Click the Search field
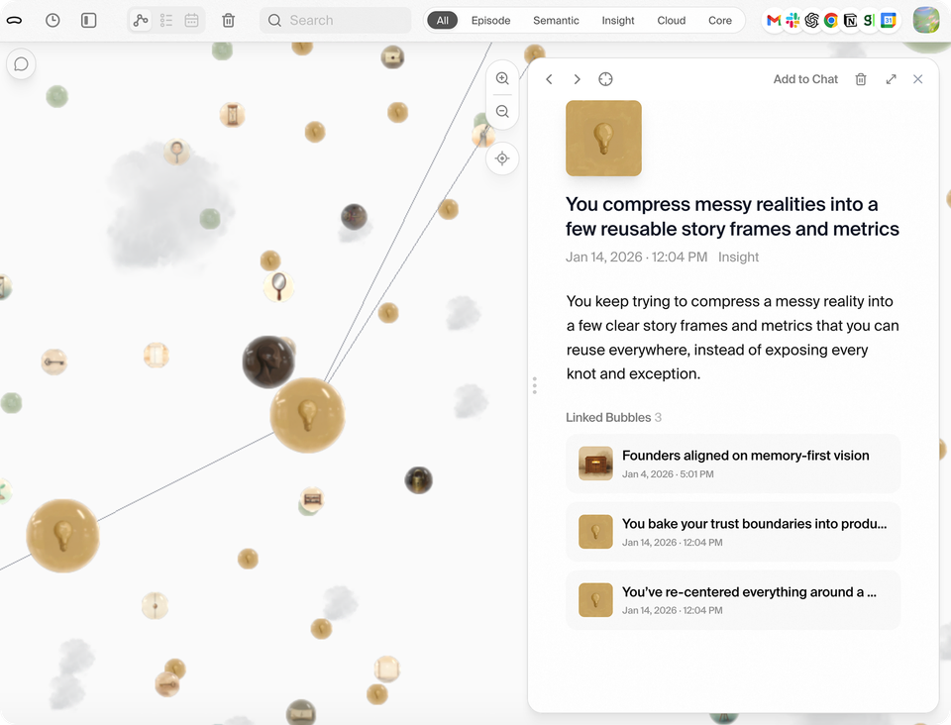Image resolution: width=951 pixels, height=725 pixels. [336, 20]
